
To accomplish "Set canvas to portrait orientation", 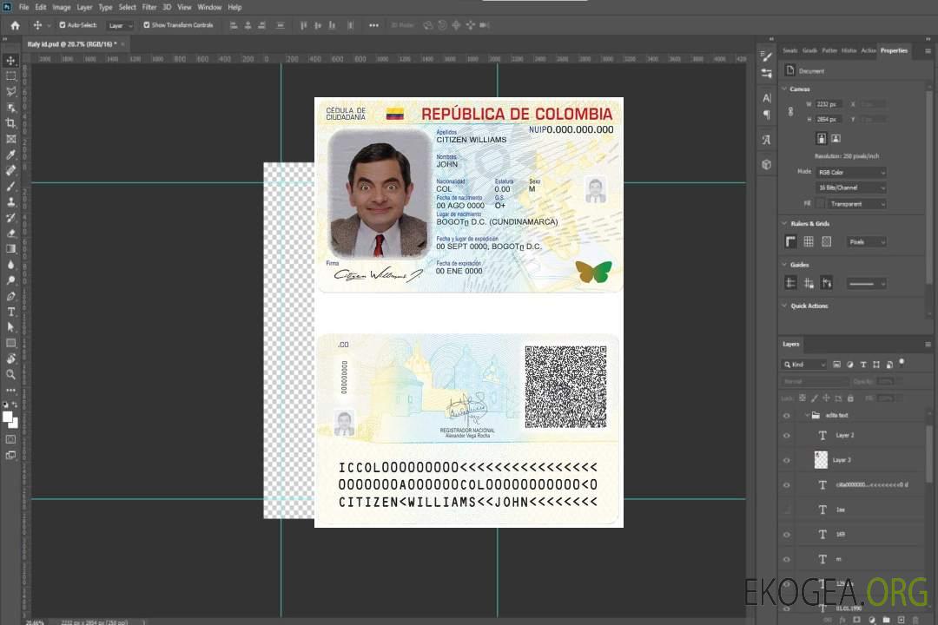I will click(822, 139).
